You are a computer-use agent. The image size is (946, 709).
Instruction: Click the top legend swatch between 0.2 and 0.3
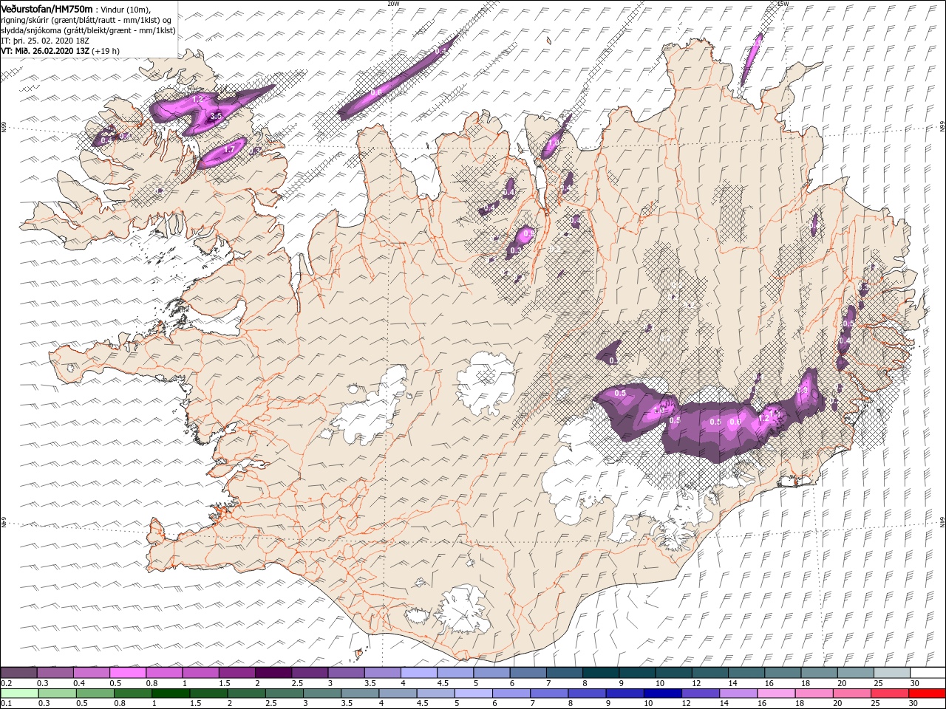click(18, 673)
